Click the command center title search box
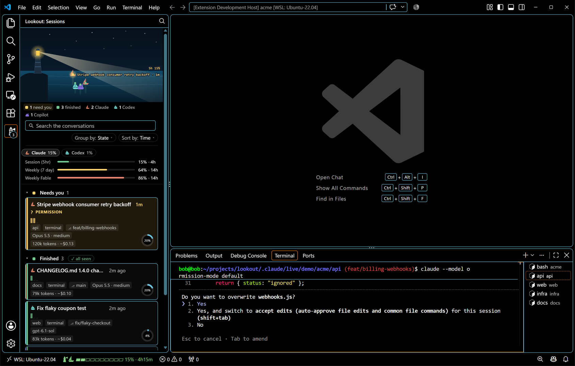The image size is (575, 366). click(288, 7)
